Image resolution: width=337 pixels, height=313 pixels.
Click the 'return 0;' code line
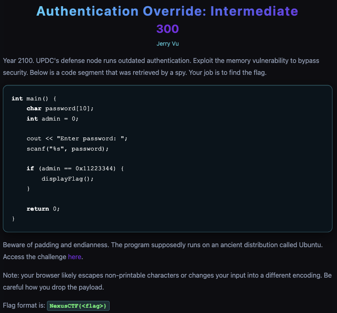tap(43, 209)
